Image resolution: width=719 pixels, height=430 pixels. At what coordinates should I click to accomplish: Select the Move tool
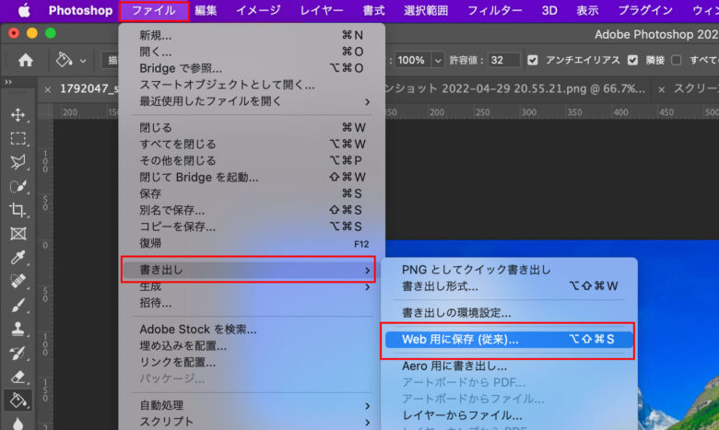point(18,115)
